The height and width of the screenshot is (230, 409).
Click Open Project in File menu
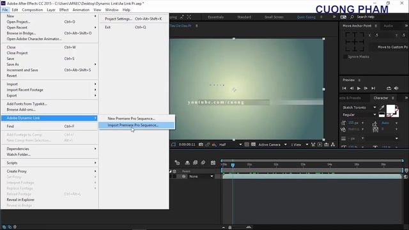(49, 22)
